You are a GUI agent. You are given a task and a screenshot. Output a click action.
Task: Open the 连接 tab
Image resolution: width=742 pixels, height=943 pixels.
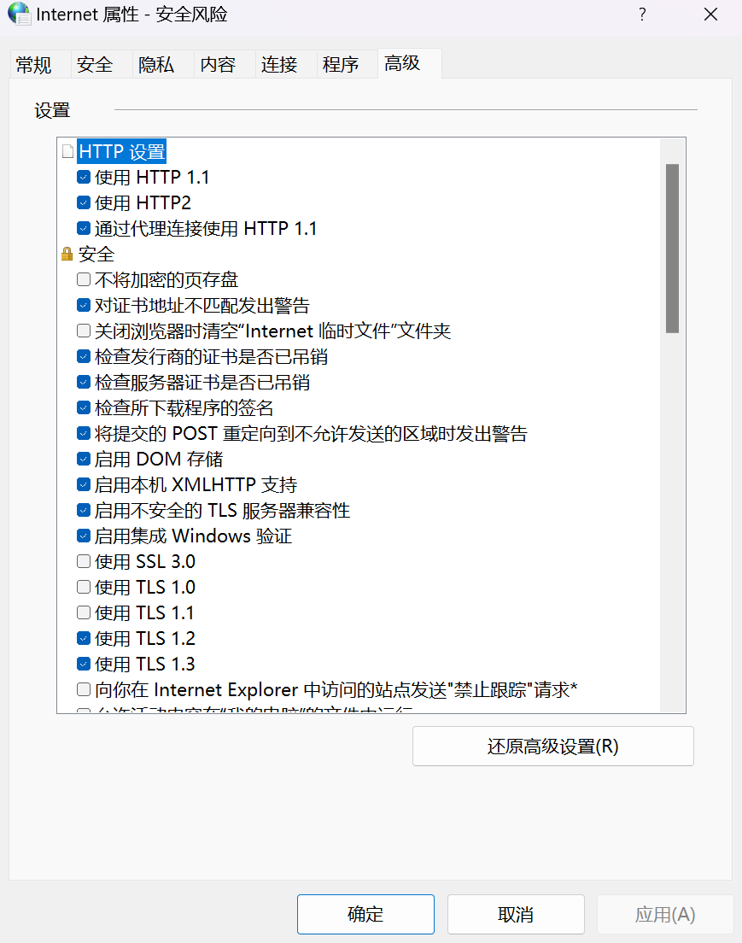click(x=279, y=64)
